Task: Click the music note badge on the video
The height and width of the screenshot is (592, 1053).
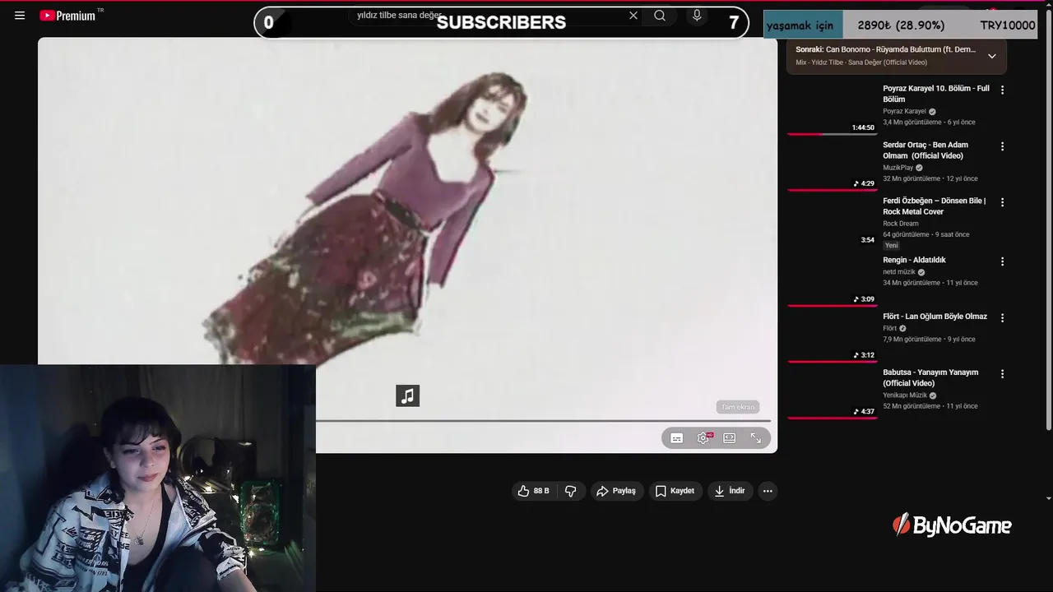Action: tap(408, 396)
